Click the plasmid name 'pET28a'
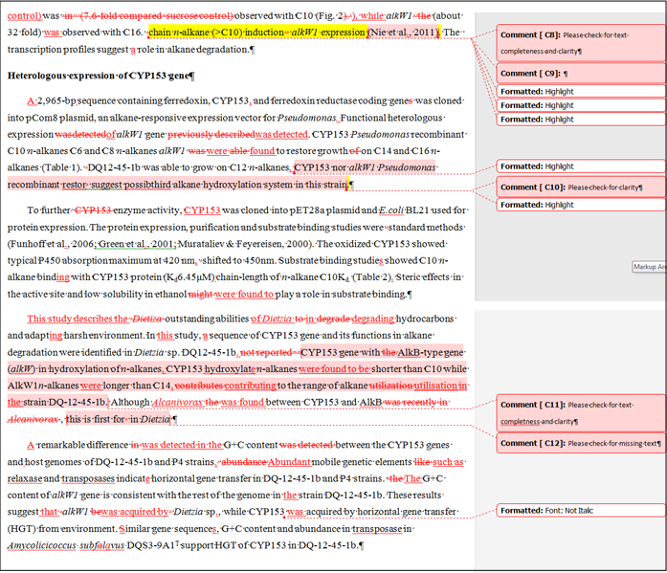Viewport: 667px width, 573px height. (307, 210)
